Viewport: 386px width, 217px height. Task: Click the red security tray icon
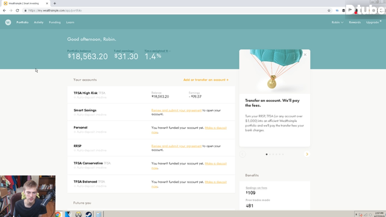361,215
